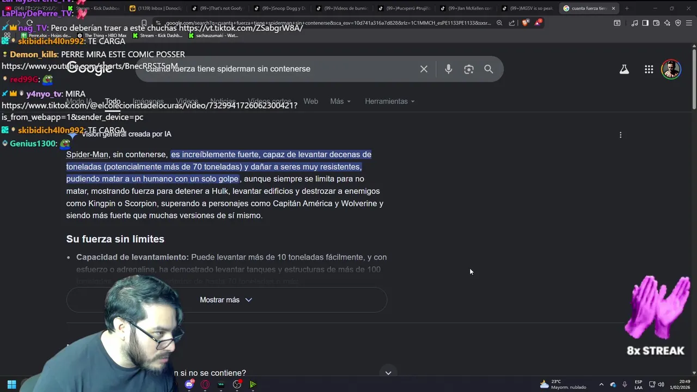Open Google Search Labs flask icon
Viewport: 697px width, 392px height.
coord(624,69)
